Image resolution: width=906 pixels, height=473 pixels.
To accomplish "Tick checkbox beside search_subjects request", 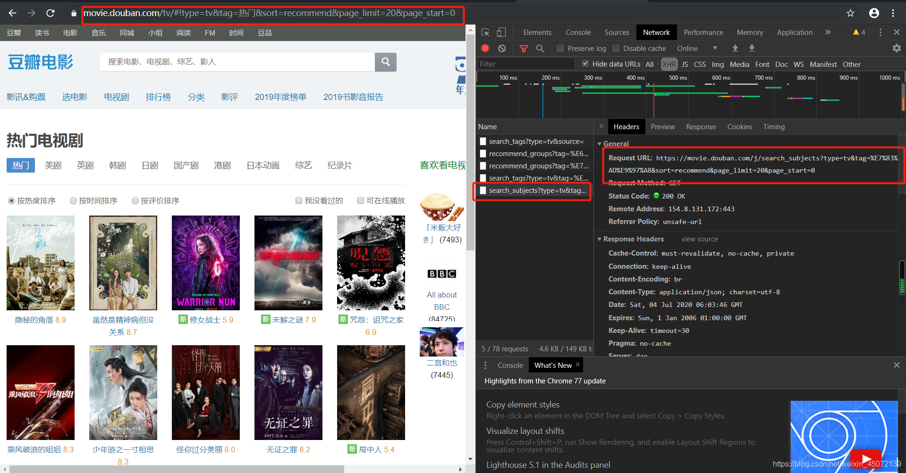I will [483, 191].
